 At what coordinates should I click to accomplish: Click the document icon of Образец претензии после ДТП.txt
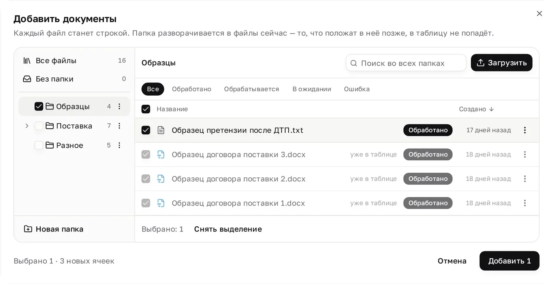point(161,130)
